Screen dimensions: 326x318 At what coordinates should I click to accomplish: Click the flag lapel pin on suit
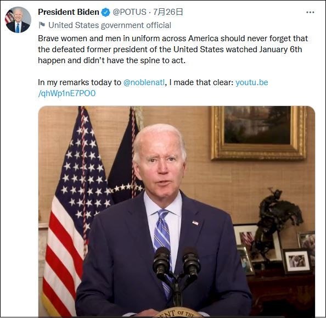click(195, 223)
